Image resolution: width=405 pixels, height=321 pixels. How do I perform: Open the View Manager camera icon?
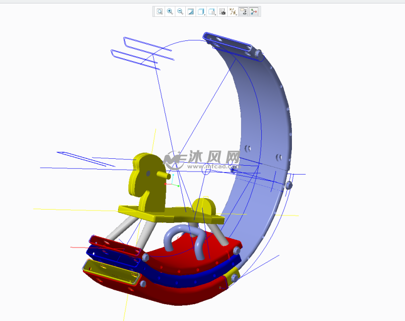point(222,11)
